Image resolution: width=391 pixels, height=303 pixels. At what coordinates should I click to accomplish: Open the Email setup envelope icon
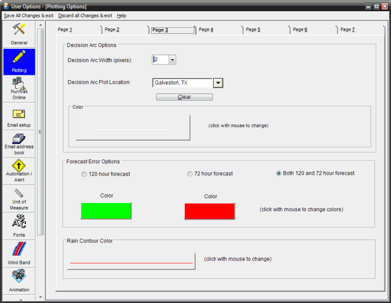[x=19, y=115]
